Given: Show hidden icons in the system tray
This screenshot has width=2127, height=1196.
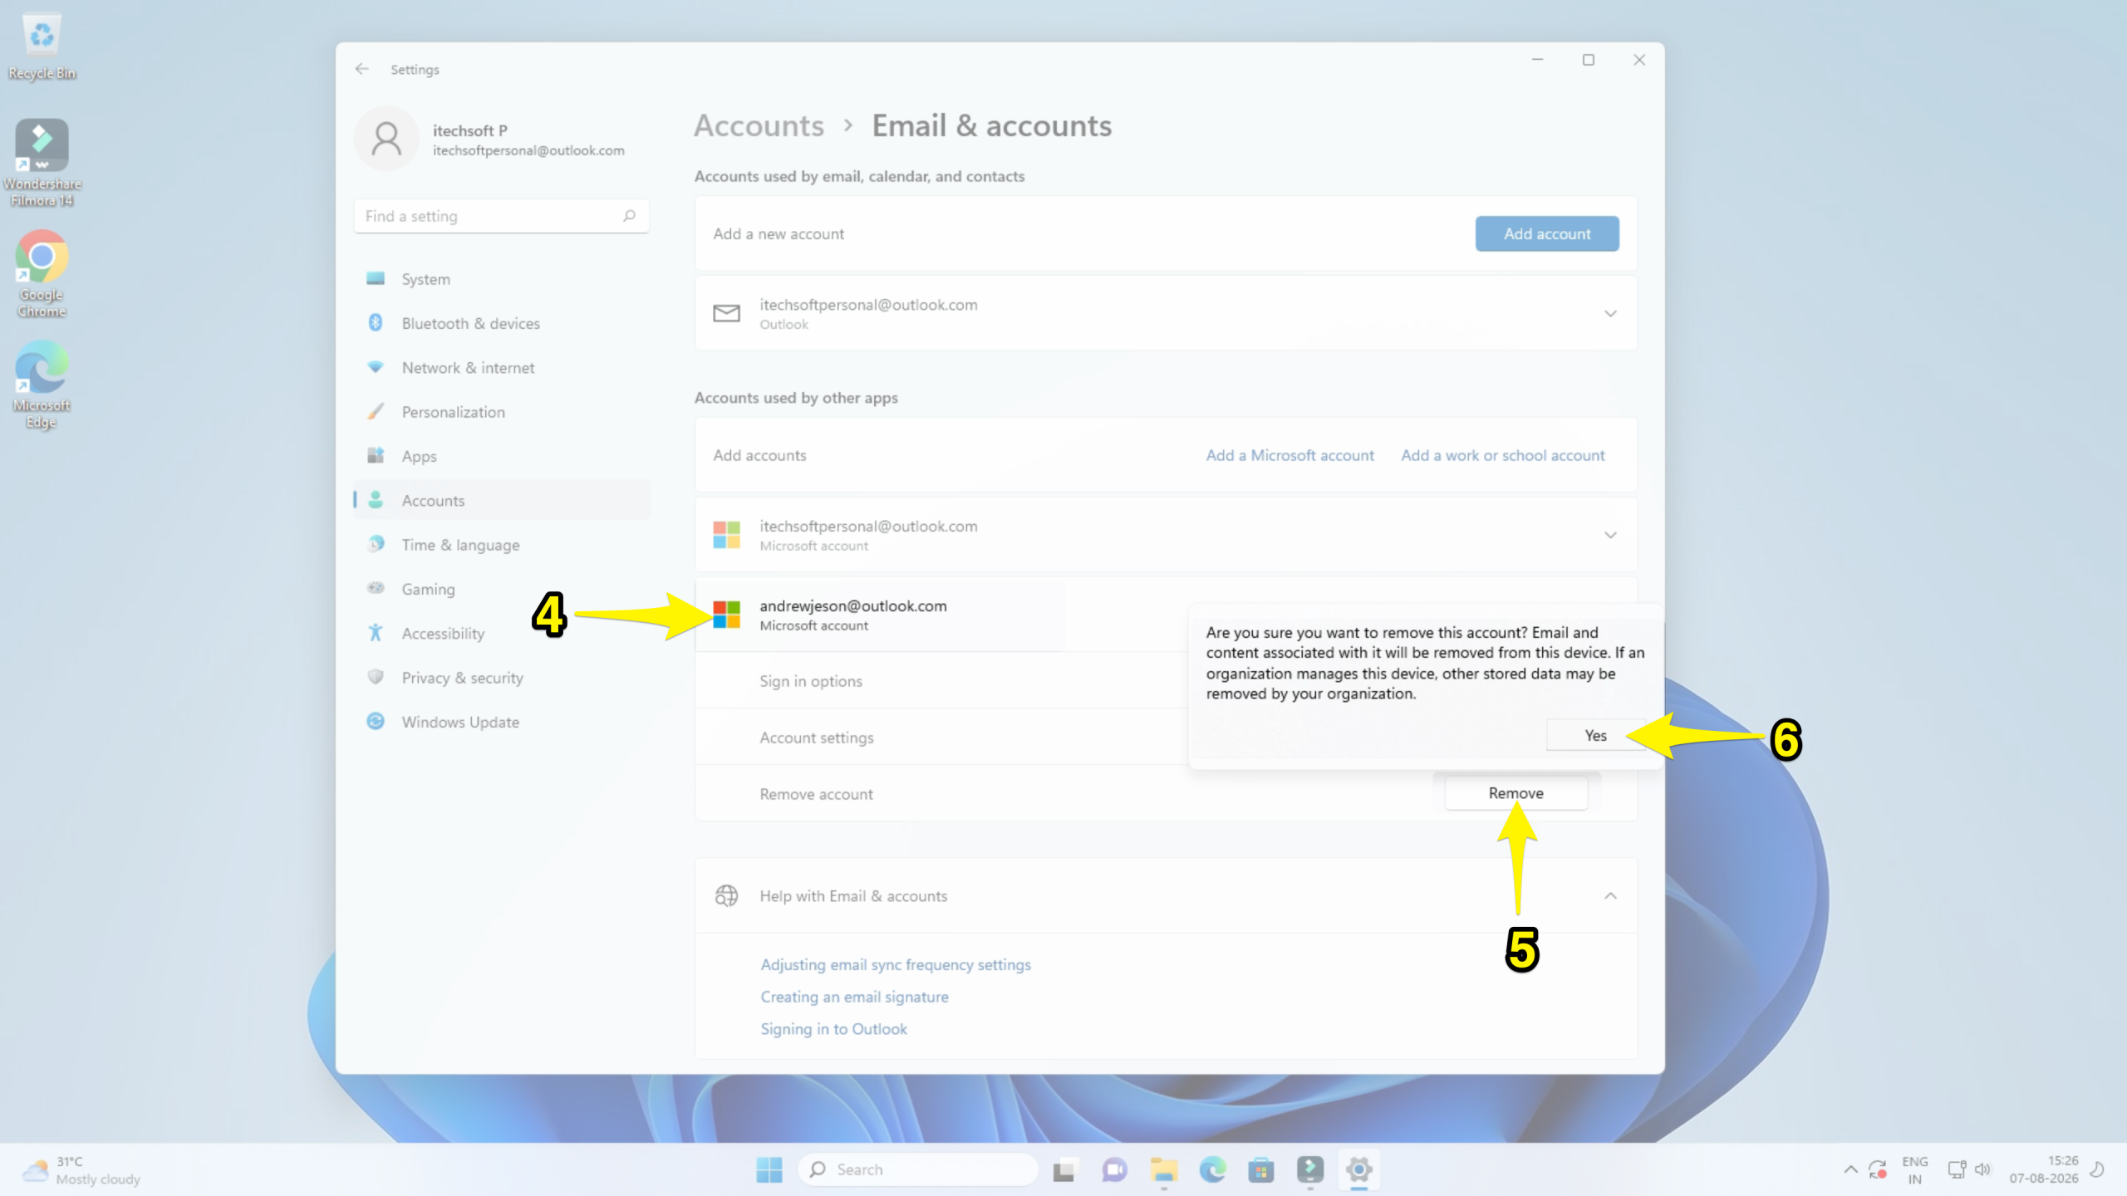Looking at the screenshot, I should (1850, 1169).
